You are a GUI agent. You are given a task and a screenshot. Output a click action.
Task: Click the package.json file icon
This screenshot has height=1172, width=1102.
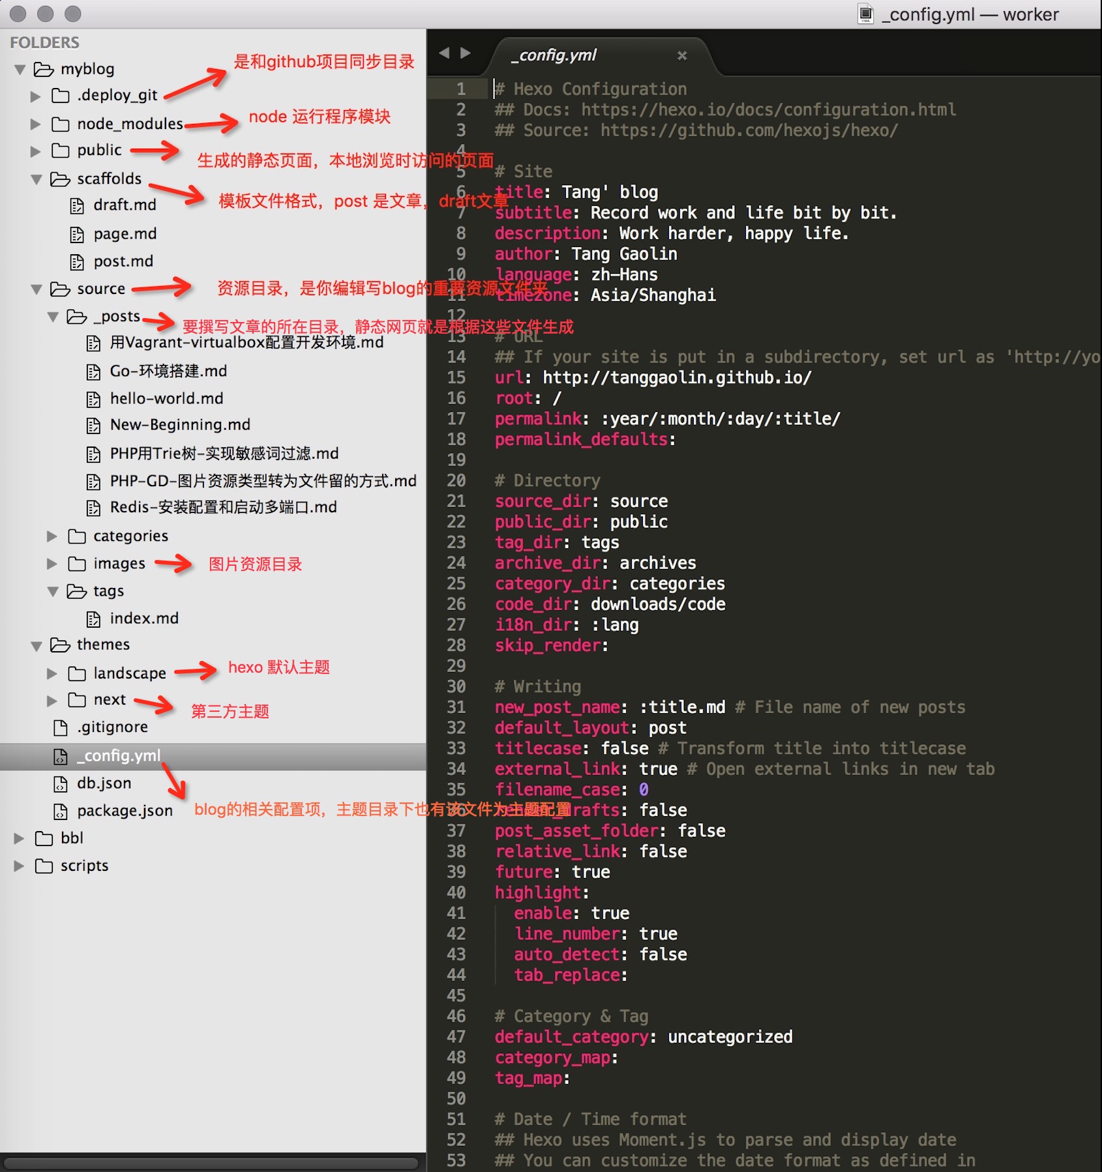click(x=60, y=812)
